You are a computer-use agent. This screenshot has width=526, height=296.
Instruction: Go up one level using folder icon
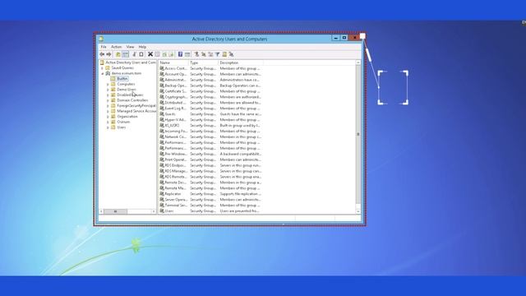coord(118,54)
